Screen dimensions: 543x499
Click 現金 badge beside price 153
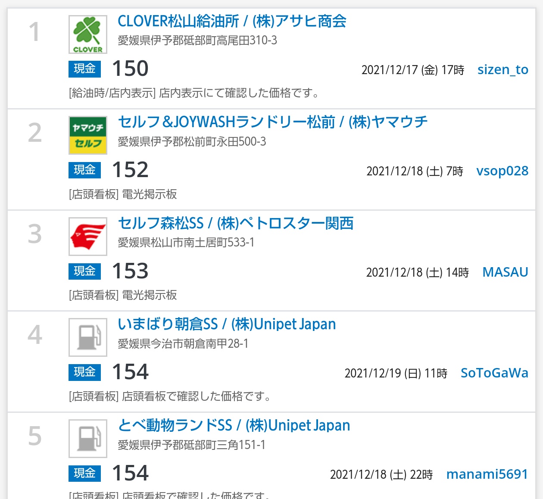click(84, 271)
